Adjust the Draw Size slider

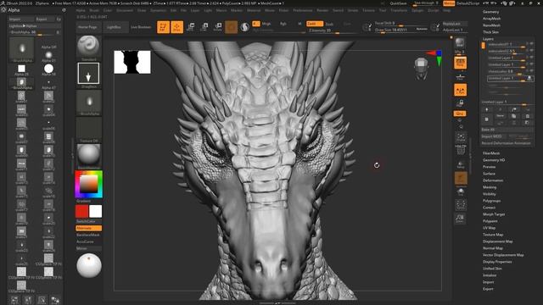tap(401, 30)
